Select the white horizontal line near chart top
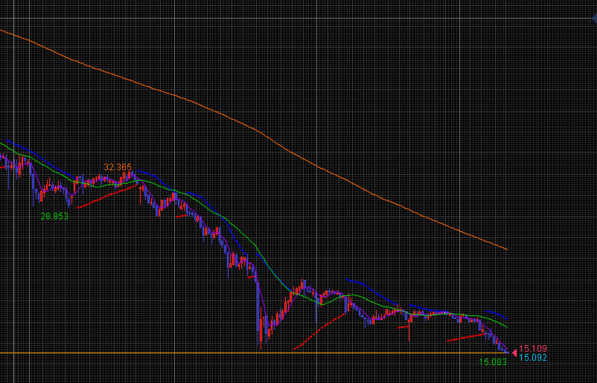 pyautogui.click(x=298, y=19)
